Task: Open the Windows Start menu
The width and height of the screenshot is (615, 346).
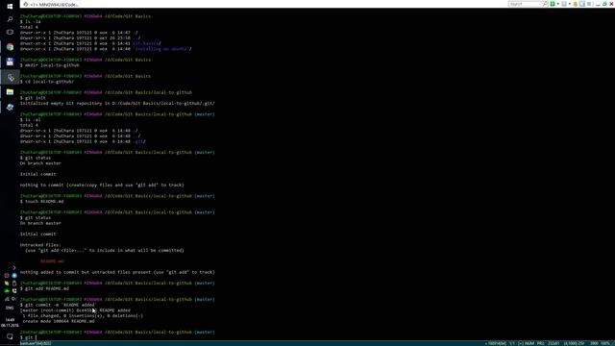Action: (10, 6)
